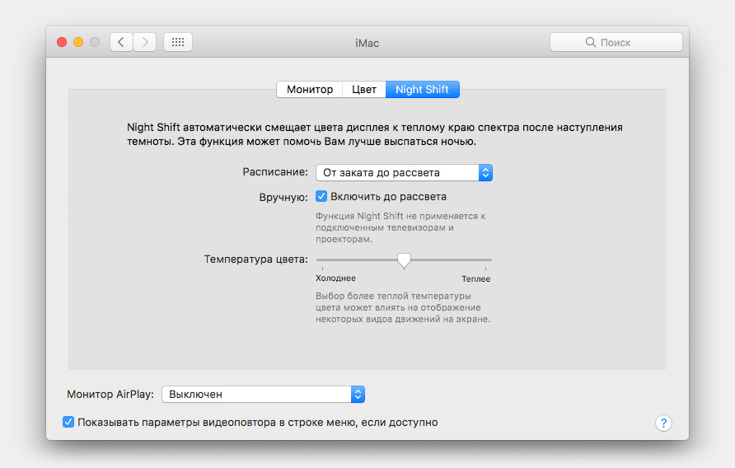Go back with the left chevron button

click(x=121, y=42)
